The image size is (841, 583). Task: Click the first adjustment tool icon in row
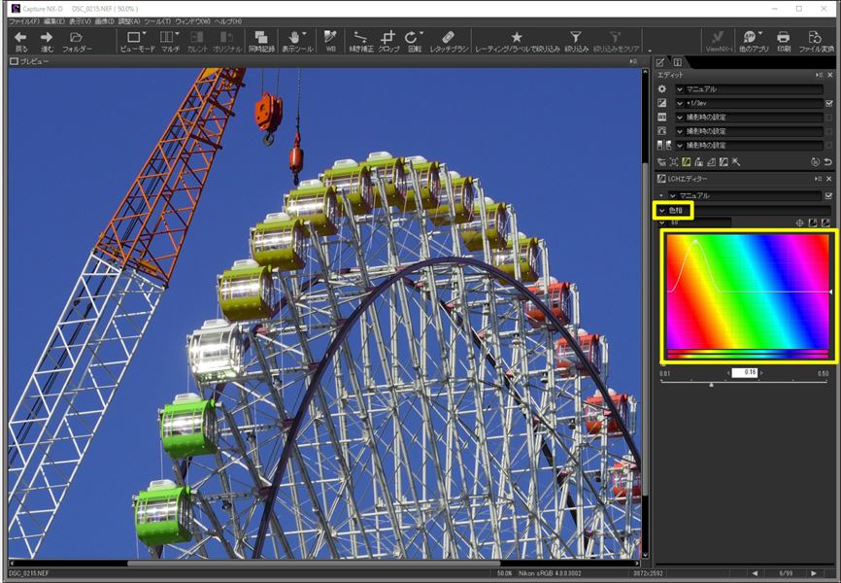[x=662, y=161]
